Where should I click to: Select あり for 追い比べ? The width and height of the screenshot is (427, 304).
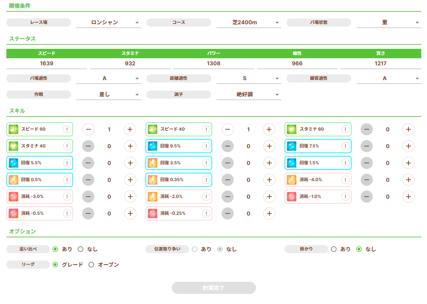pyautogui.click(x=56, y=249)
